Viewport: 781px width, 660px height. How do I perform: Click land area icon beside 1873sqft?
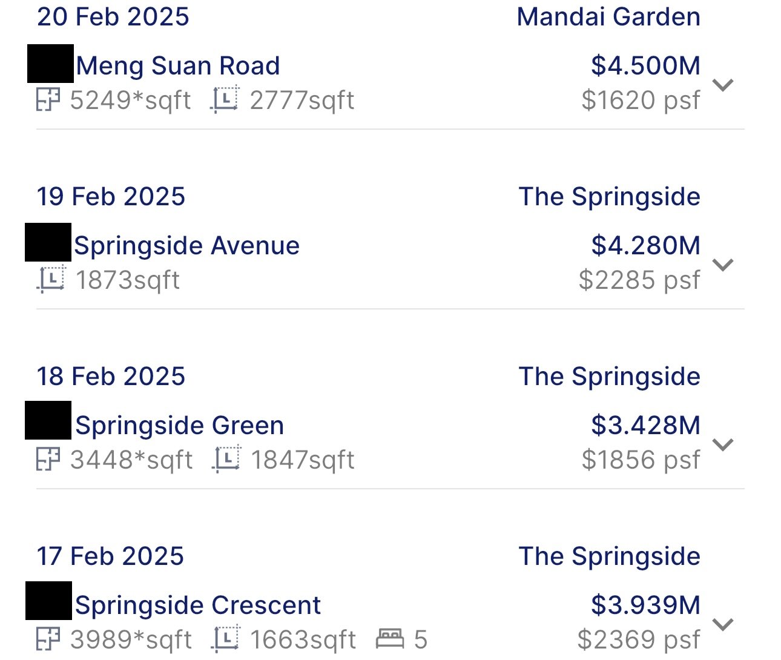click(x=51, y=279)
